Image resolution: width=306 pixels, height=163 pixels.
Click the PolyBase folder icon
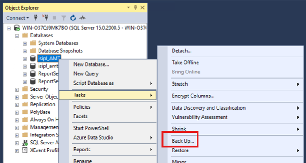point(25,112)
